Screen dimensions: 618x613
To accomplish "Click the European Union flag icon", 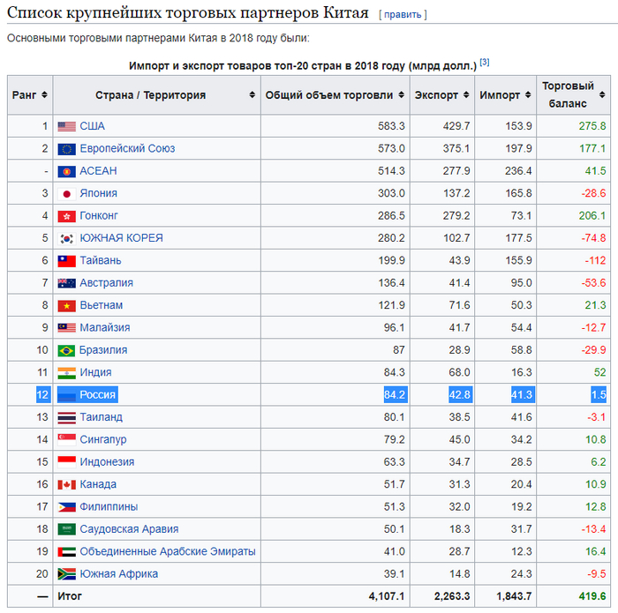I will [x=66, y=148].
